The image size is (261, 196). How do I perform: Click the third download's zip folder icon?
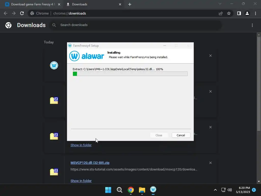coord(54,136)
